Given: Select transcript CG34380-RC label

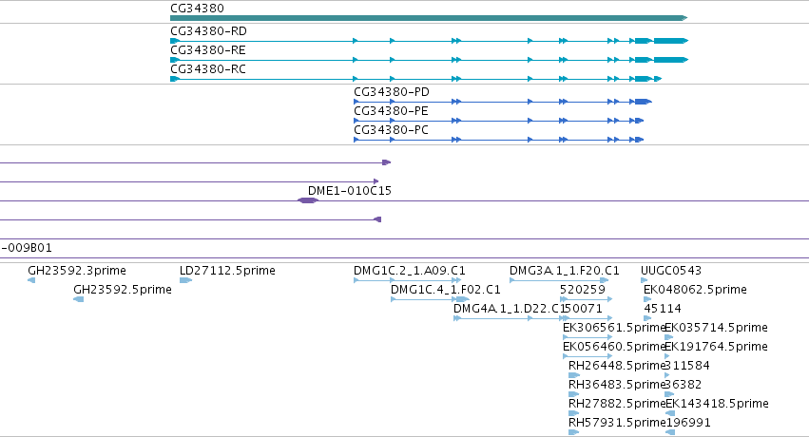Looking at the screenshot, I should 208,69.
